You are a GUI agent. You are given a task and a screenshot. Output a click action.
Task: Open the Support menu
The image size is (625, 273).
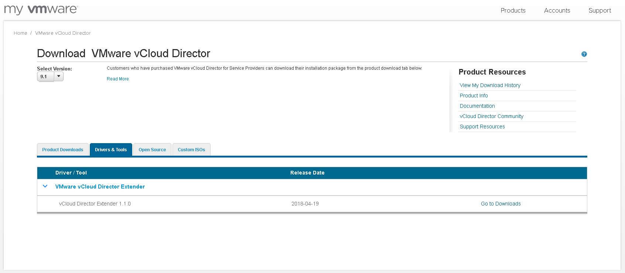point(600,11)
